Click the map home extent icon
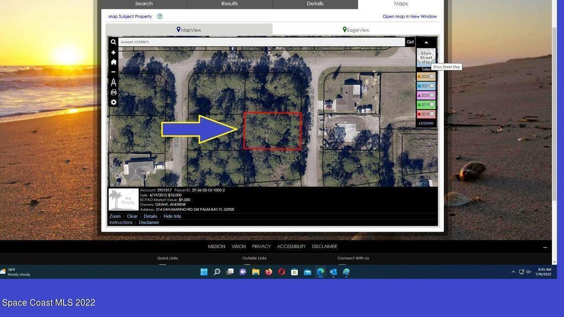Image resolution: width=564 pixels, height=317 pixels. point(113,62)
